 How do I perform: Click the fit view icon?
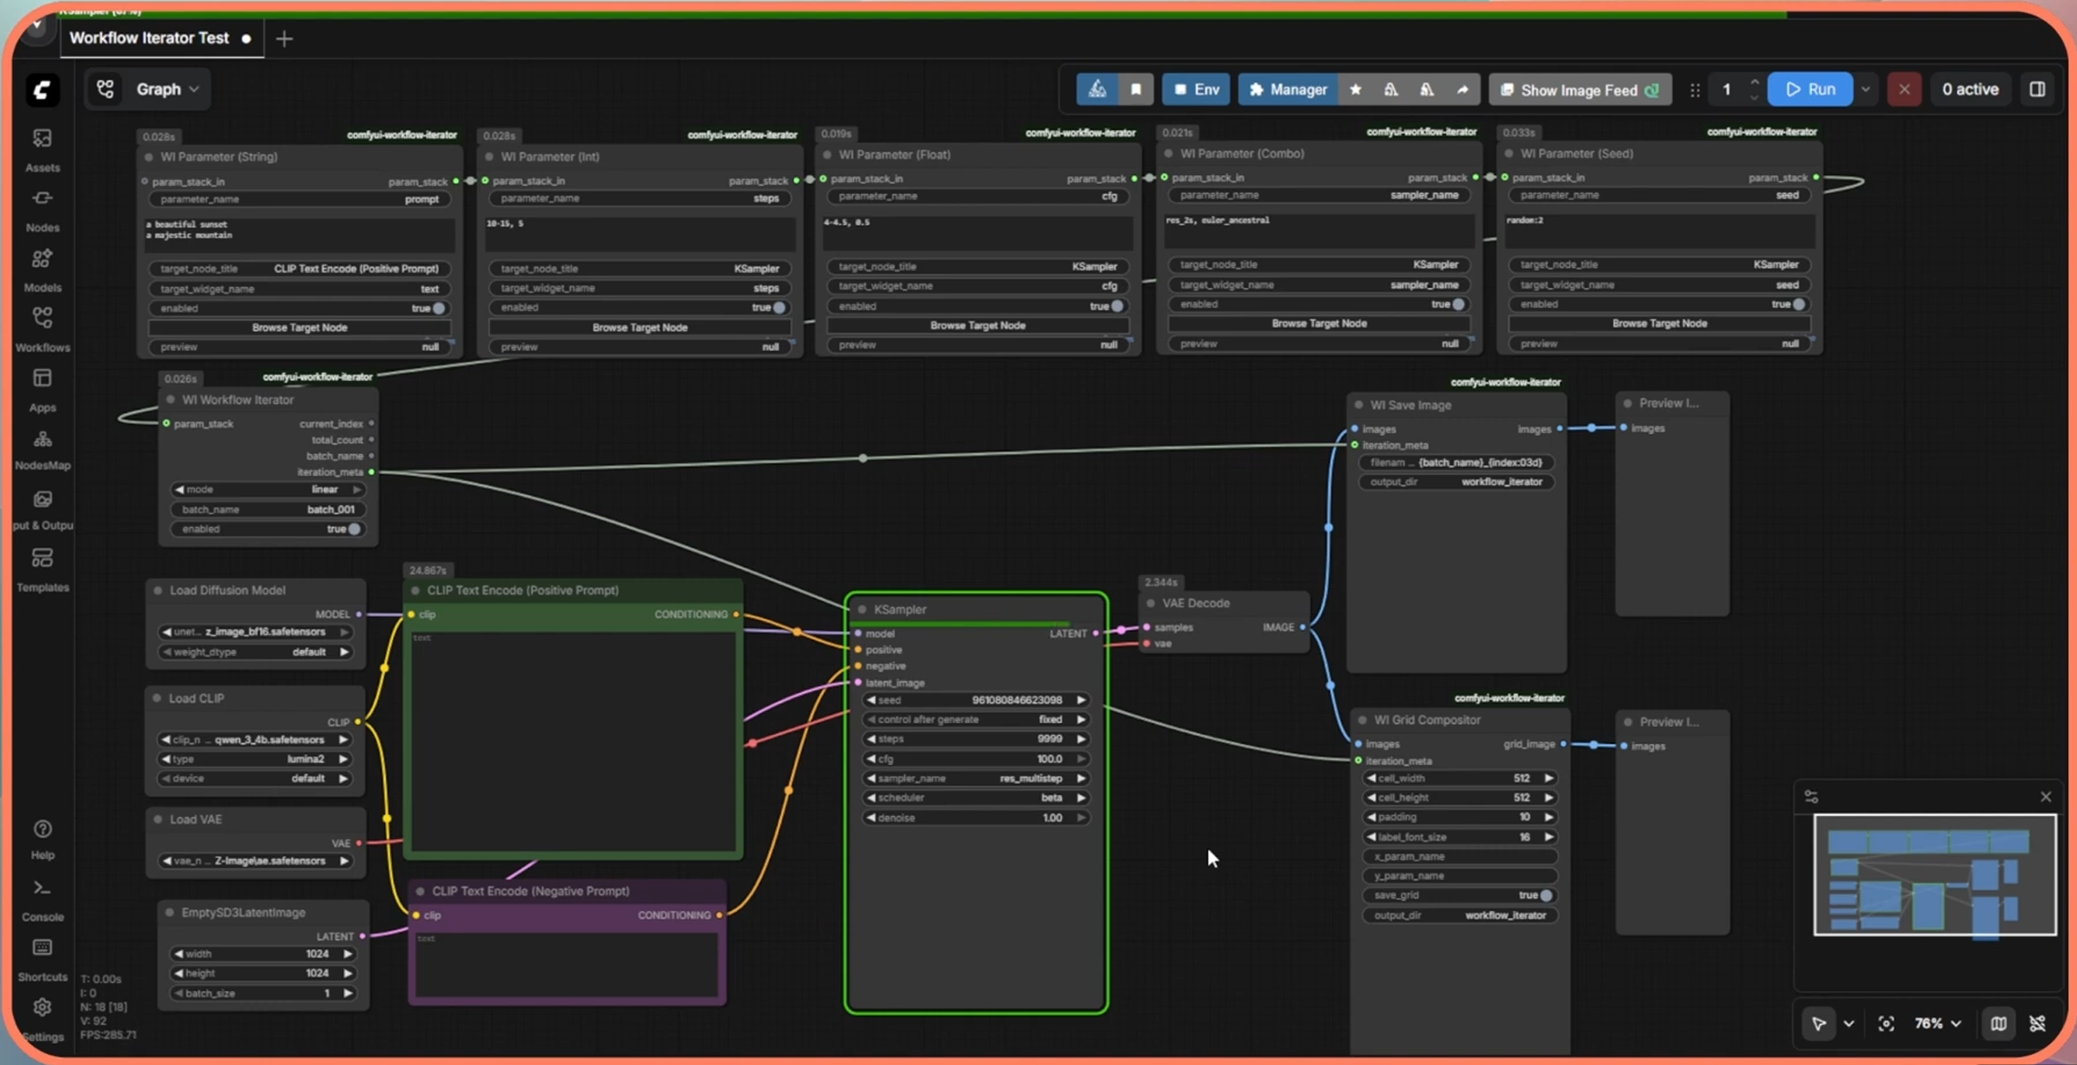click(1885, 1024)
